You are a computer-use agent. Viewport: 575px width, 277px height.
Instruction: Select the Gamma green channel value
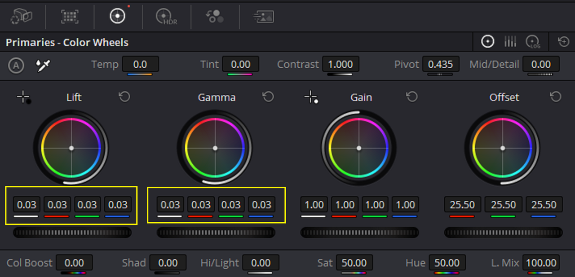click(x=231, y=205)
